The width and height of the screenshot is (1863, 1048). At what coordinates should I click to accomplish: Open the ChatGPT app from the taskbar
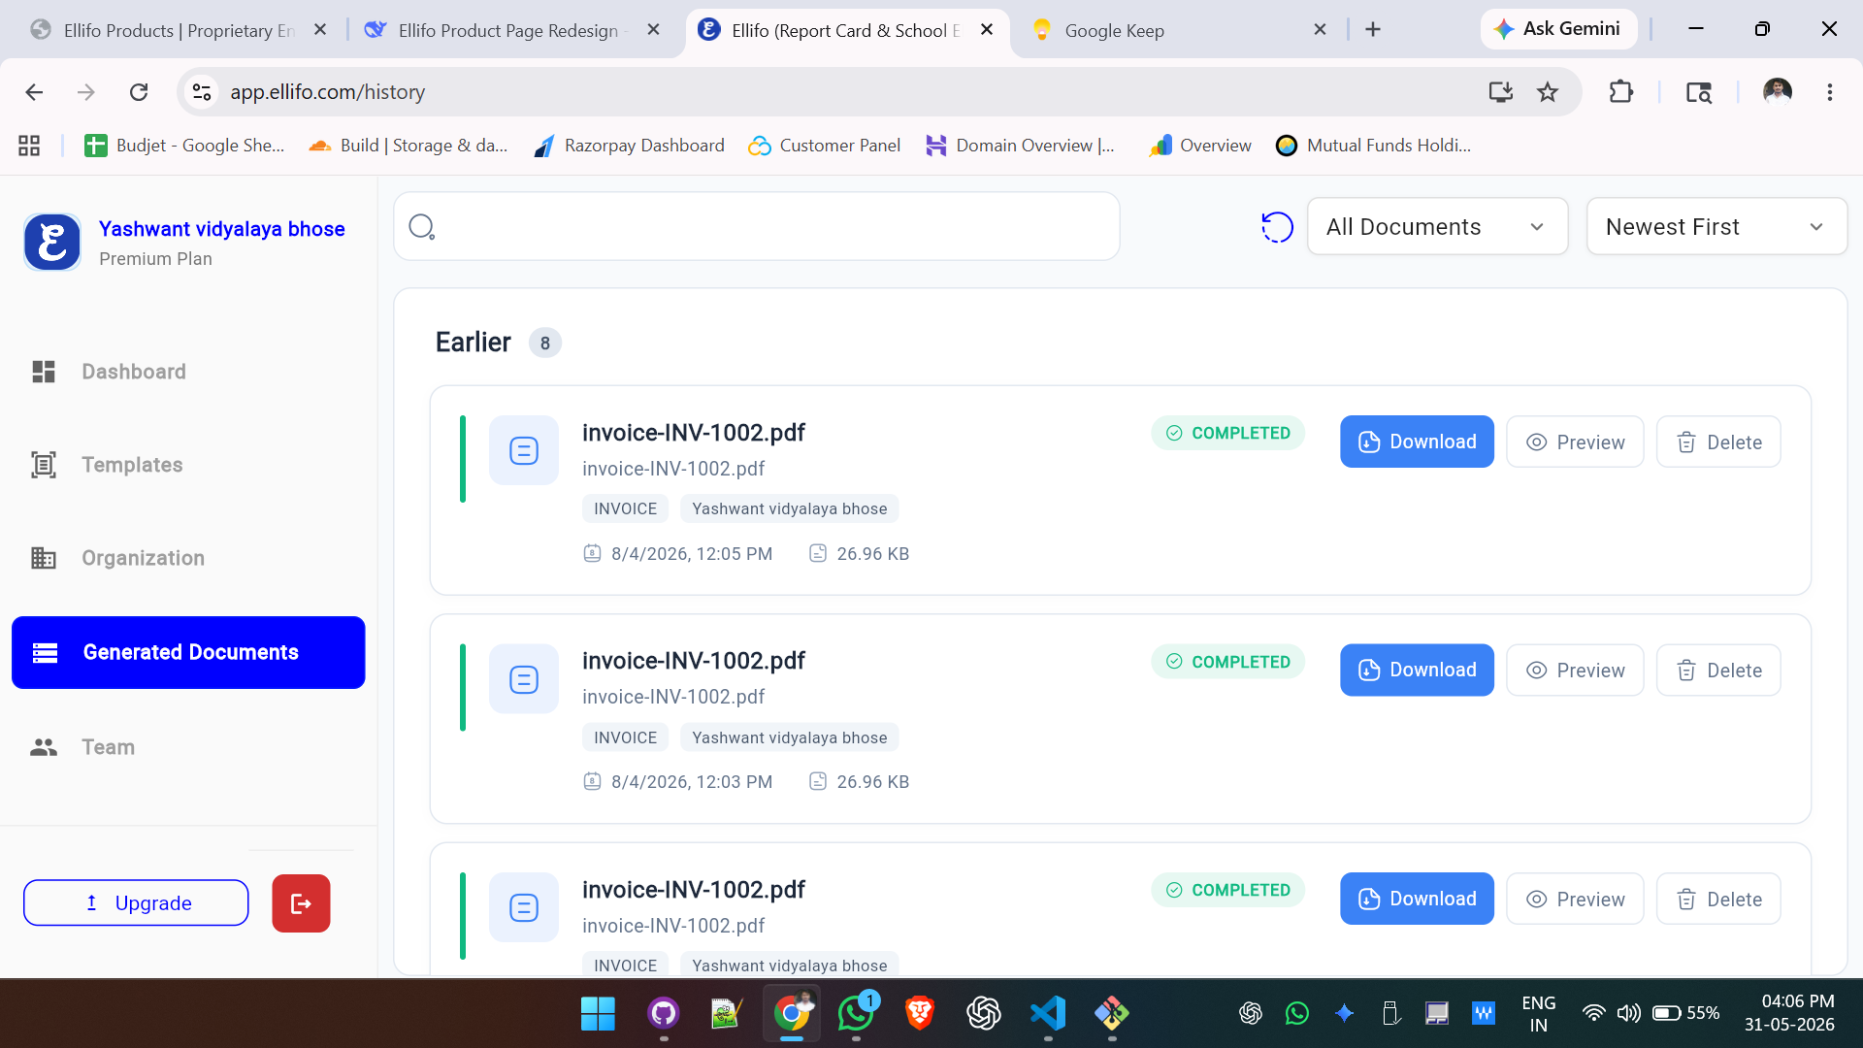tap(984, 1014)
